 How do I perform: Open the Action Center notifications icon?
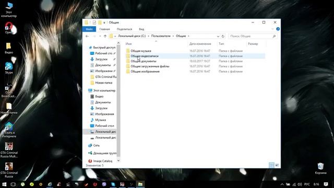pyautogui.click(x=326, y=184)
